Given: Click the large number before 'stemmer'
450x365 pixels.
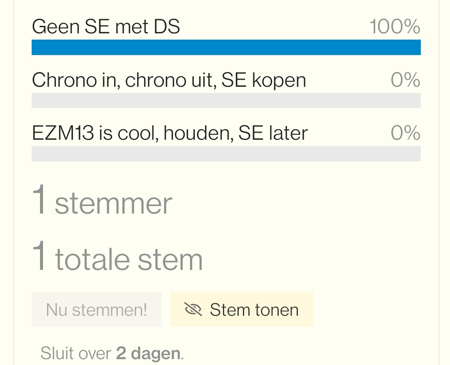Looking at the screenshot, I should click(x=39, y=199).
